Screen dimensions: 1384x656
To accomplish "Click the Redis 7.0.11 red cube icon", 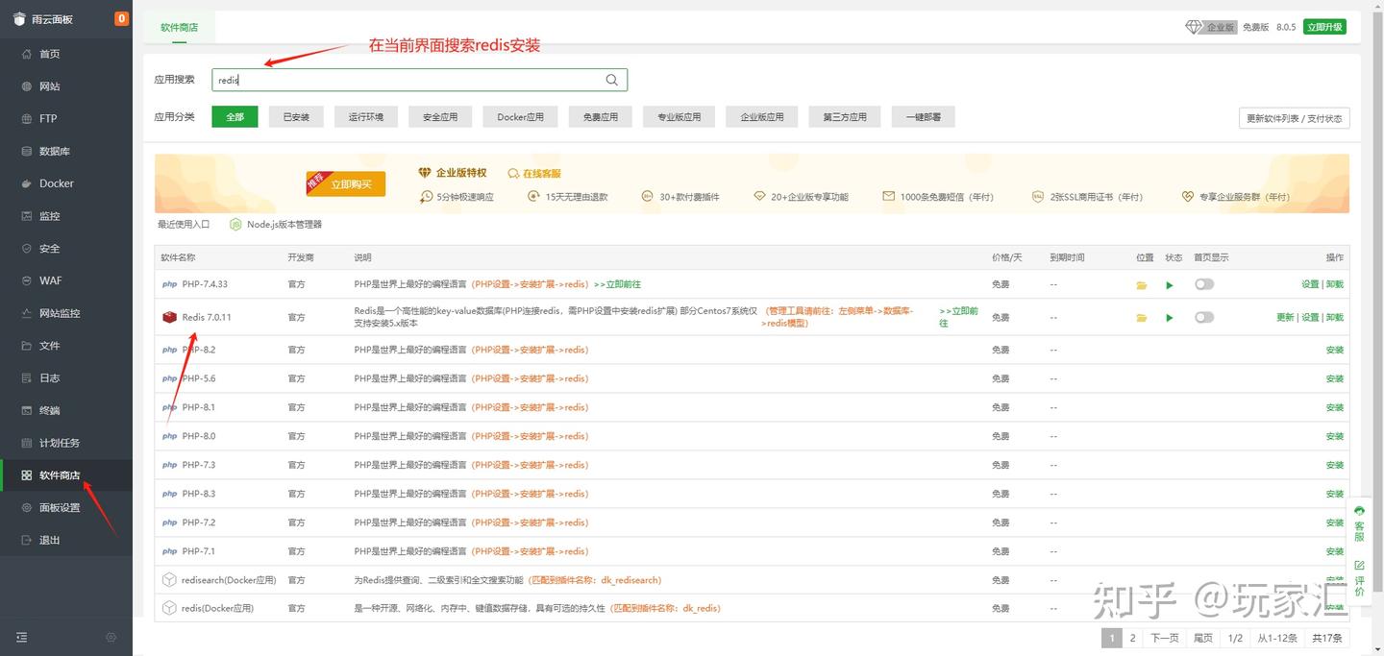I will pyautogui.click(x=170, y=317).
